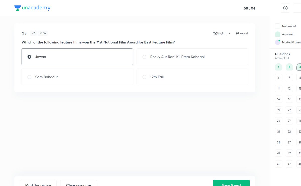Jump to question 6
The height and width of the screenshot is (186, 301).
(279, 78)
